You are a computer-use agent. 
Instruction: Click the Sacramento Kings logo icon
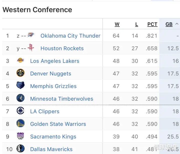tap(21, 136)
